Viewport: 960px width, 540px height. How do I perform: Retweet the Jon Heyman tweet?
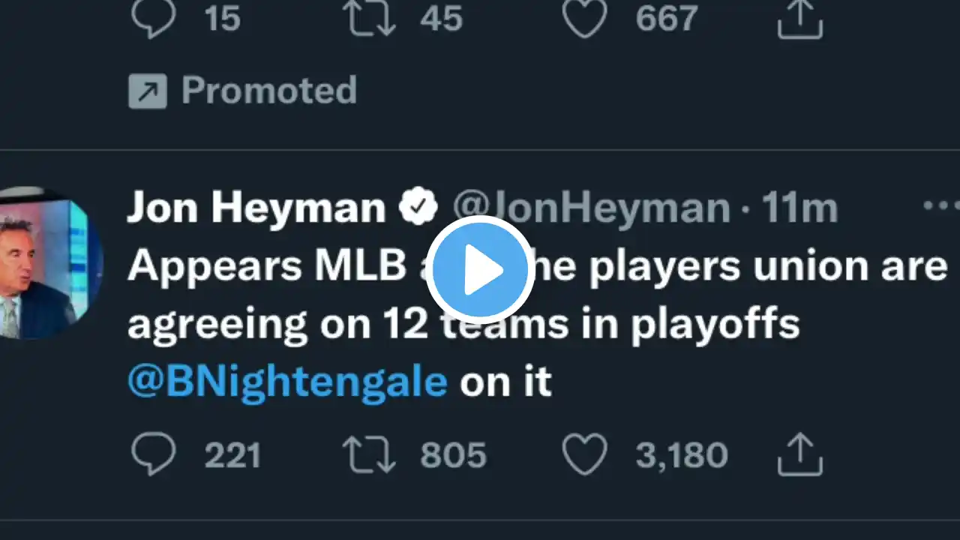pyautogui.click(x=368, y=454)
